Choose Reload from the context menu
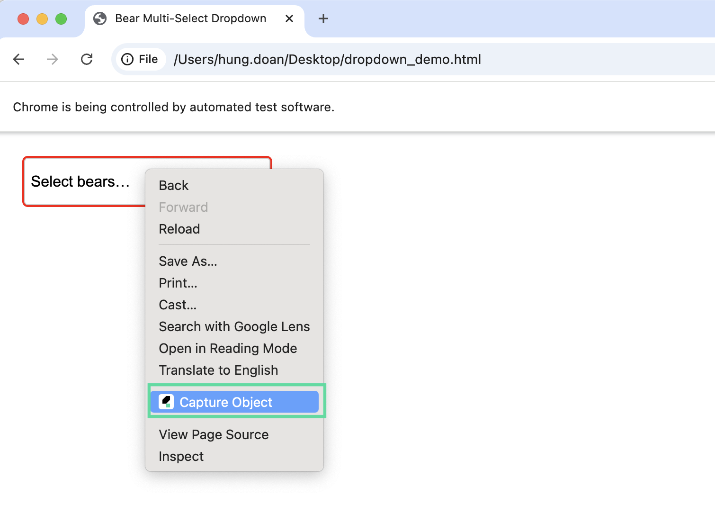The image size is (715, 505). 179,229
